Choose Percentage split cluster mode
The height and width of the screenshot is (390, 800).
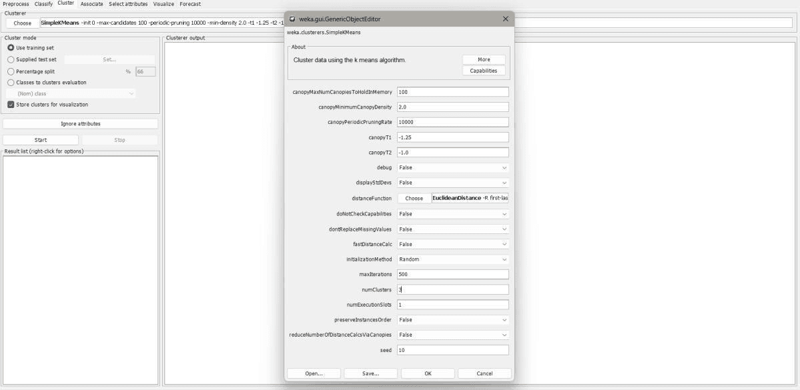[11, 71]
